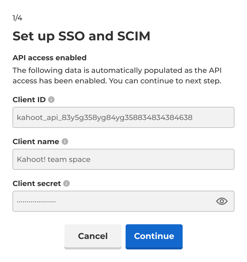Continue to the next setup step
Viewport: 247px width, 262px height.
pyautogui.click(x=154, y=237)
